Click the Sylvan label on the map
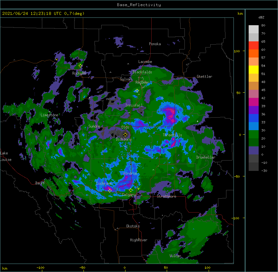The image size is (278, 272). coord(126,79)
